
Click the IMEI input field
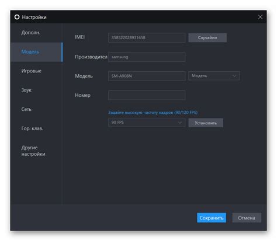pos(147,37)
